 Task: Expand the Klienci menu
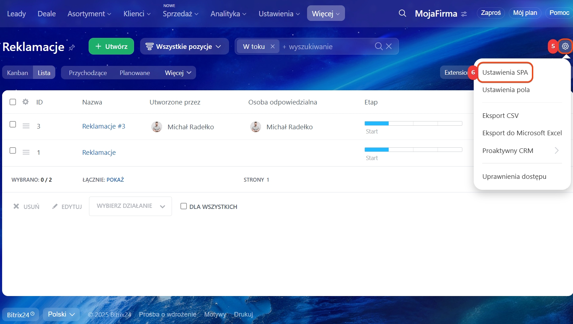[x=137, y=14]
